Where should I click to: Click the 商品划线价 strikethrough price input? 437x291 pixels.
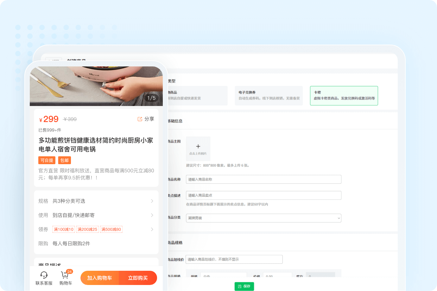[x=234, y=259]
